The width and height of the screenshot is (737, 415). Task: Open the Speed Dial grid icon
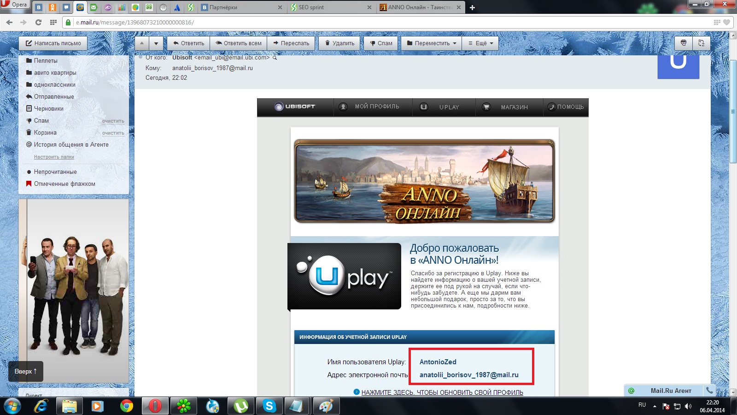[x=53, y=22]
